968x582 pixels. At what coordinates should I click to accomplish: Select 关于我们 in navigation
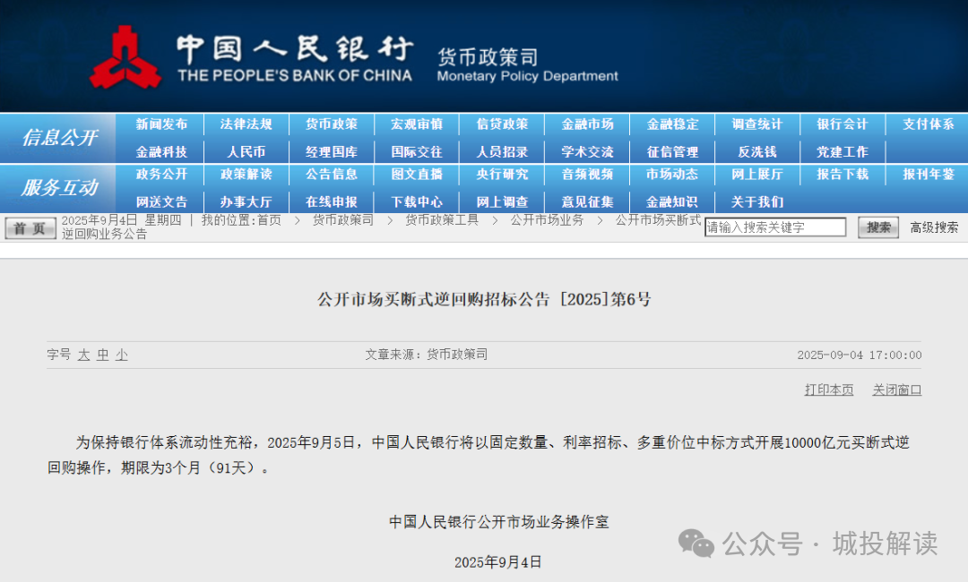coord(757,201)
